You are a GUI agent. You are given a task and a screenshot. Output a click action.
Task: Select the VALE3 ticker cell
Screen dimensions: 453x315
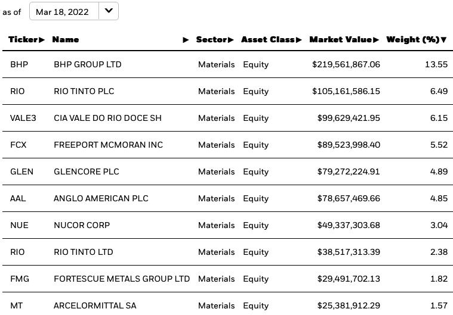point(23,118)
